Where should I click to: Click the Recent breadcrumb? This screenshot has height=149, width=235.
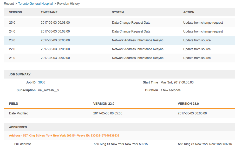(x=9, y=4)
